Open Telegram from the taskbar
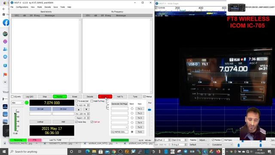Screen dimensions: 275x155 pyautogui.click(x=186, y=152)
